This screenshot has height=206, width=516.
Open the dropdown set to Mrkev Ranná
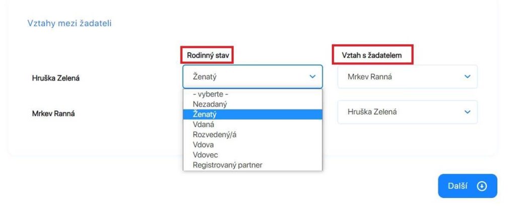click(407, 77)
